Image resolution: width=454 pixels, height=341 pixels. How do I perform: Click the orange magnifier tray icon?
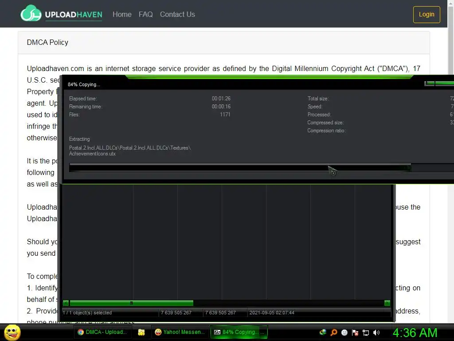(x=334, y=332)
